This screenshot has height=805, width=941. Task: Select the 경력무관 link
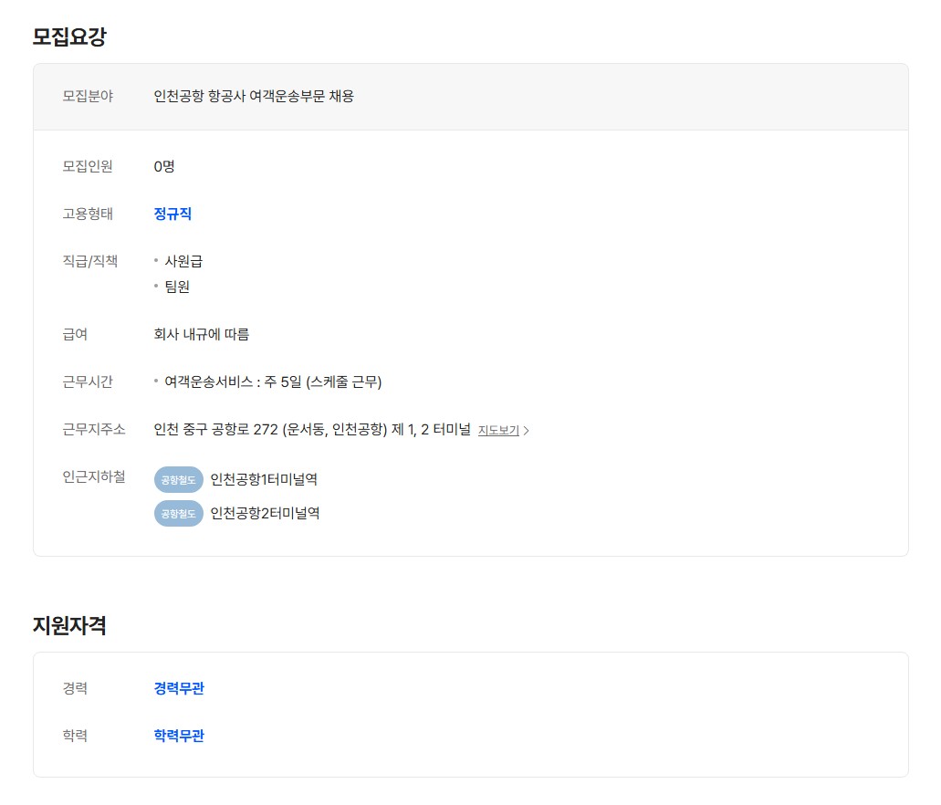click(x=179, y=688)
